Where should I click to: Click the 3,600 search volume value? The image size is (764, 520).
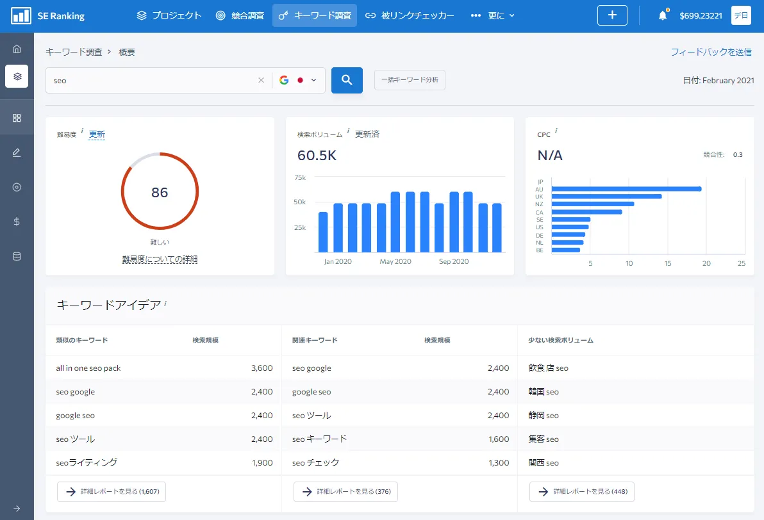(262, 368)
